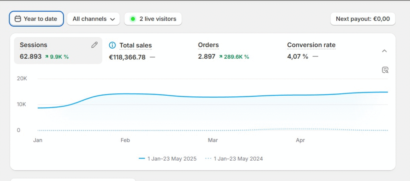The width and height of the screenshot is (410, 181).
Task: Click the calendar icon in Year to date
Action: 18,19
